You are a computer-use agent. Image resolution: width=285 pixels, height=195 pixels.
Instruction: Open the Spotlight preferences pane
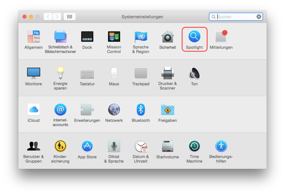pos(194,37)
